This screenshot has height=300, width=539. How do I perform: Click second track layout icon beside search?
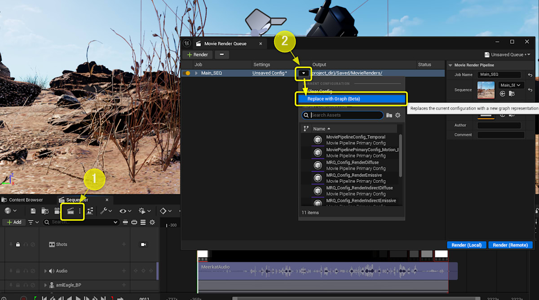(134, 222)
